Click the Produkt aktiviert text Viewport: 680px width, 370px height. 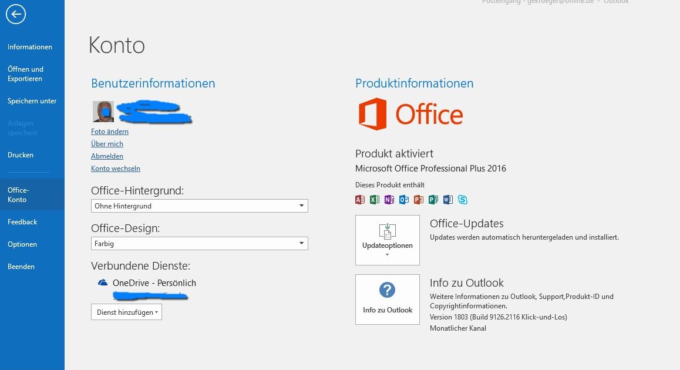pyautogui.click(x=394, y=153)
